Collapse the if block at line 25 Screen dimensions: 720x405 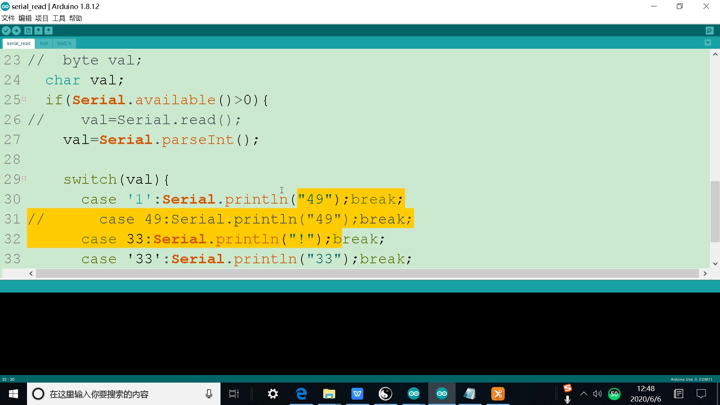[24, 99]
